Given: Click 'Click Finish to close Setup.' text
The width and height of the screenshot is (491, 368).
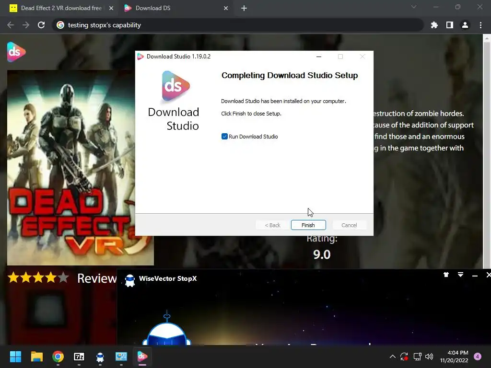Looking at the screenshot, I should tap(251, 114).
